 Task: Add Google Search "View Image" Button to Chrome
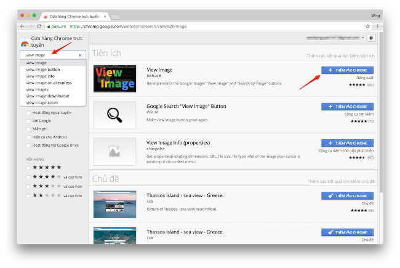point(347,107)
